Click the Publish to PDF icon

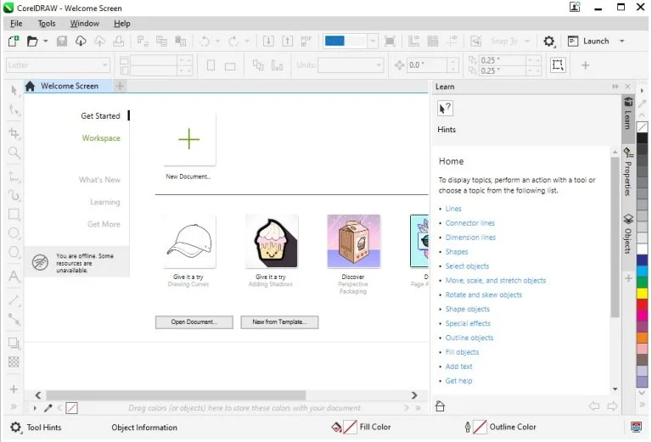coord(306,41)
